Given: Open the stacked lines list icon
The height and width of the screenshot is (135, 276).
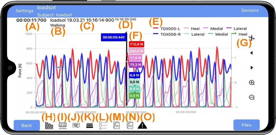Looking at the screenshot, I should pos(90,125).
